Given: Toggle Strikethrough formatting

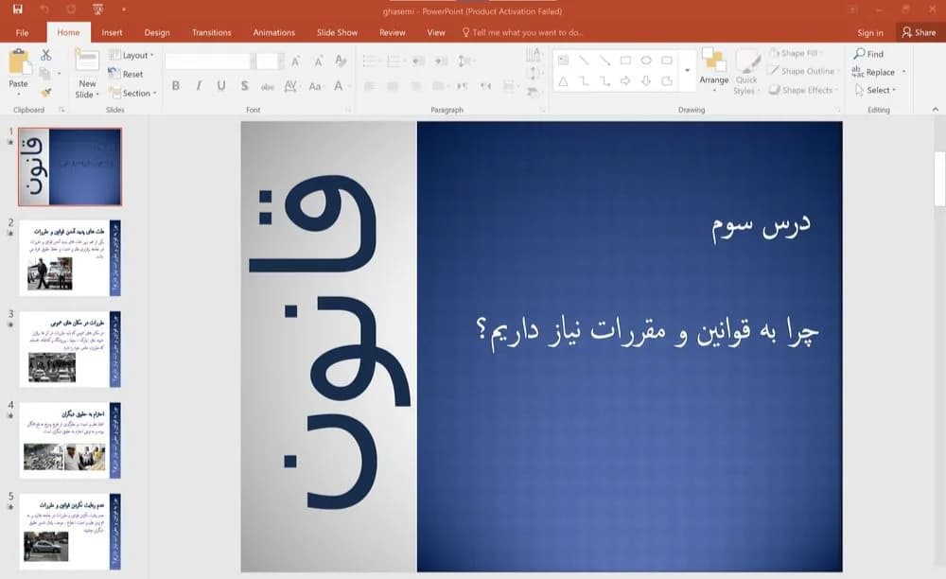Looking at the screenshot, I should pos(268,86).
